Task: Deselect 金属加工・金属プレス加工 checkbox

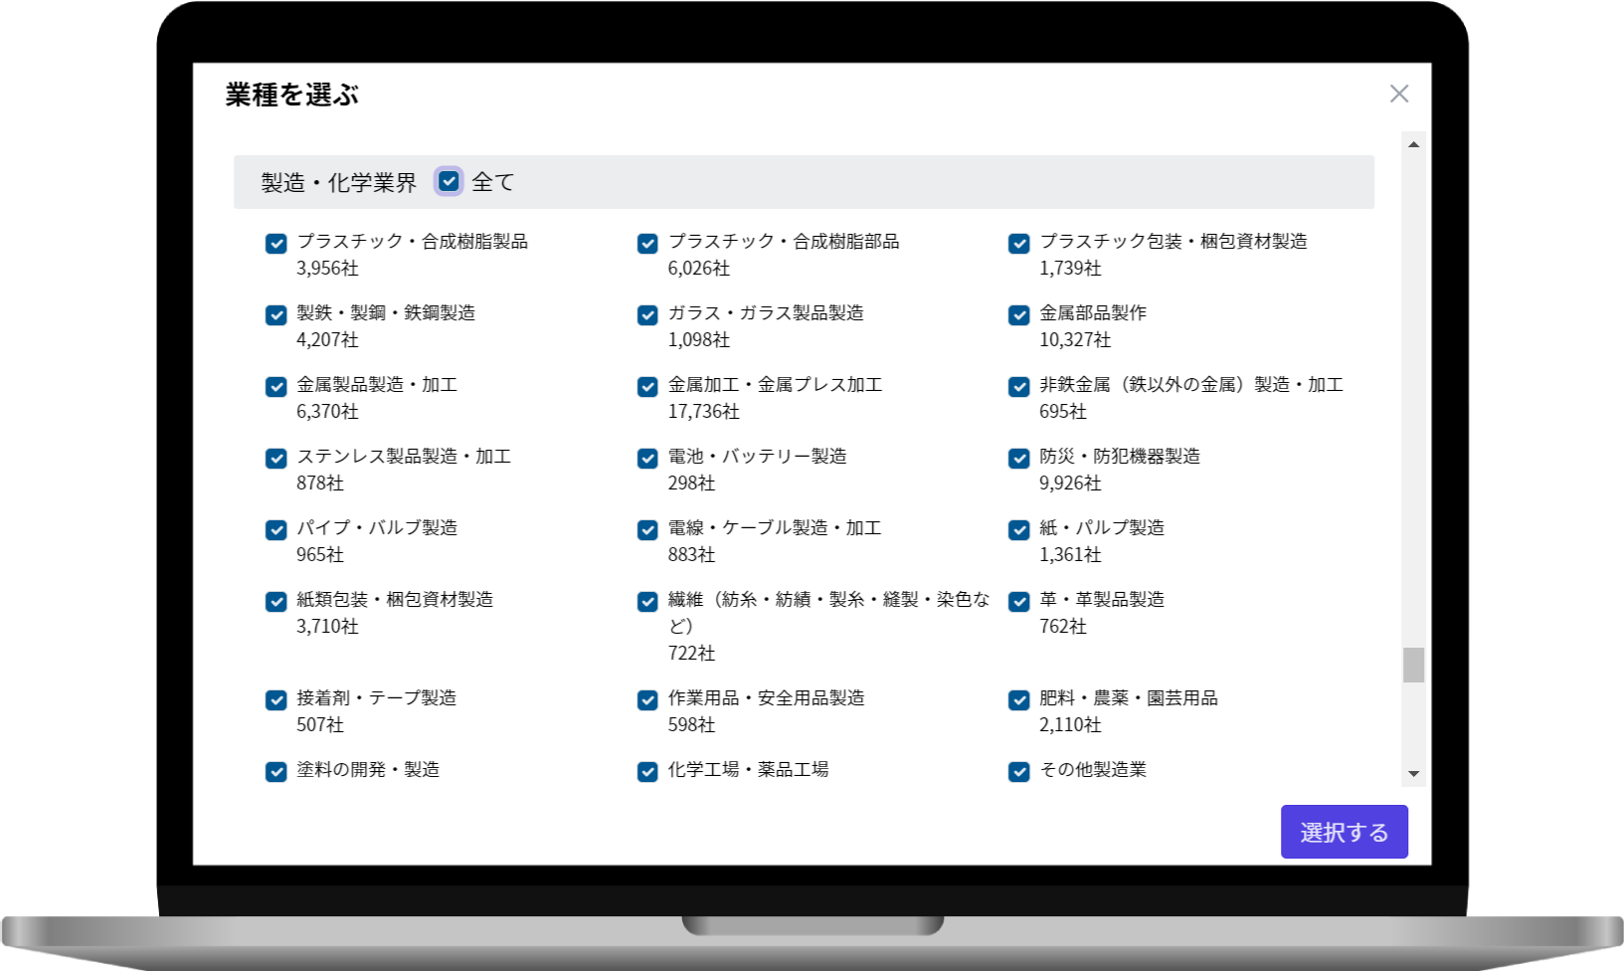Action: pos(647,387)
